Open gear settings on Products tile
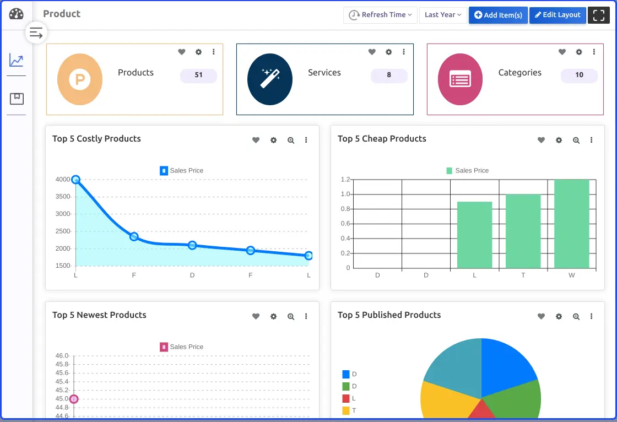This screenshot has height=422, width=617. pyautogui.click(x=198, y=52)
